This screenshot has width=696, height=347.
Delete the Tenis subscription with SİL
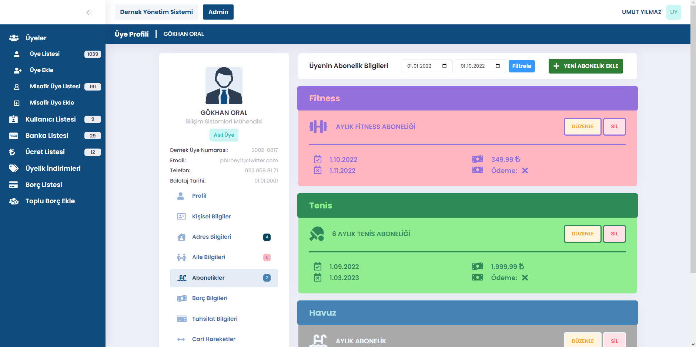pos(614,234)
